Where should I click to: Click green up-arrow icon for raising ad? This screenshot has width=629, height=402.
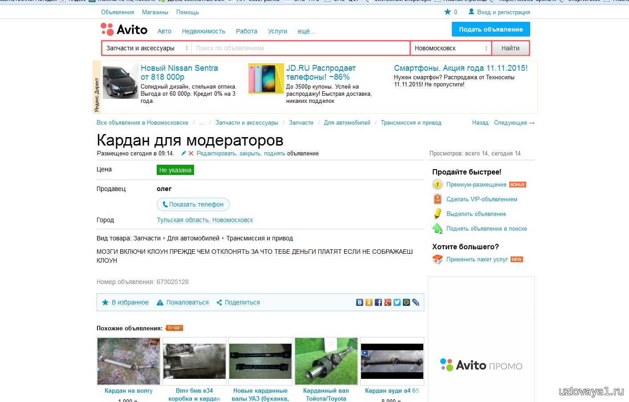[x=438, y=228]
